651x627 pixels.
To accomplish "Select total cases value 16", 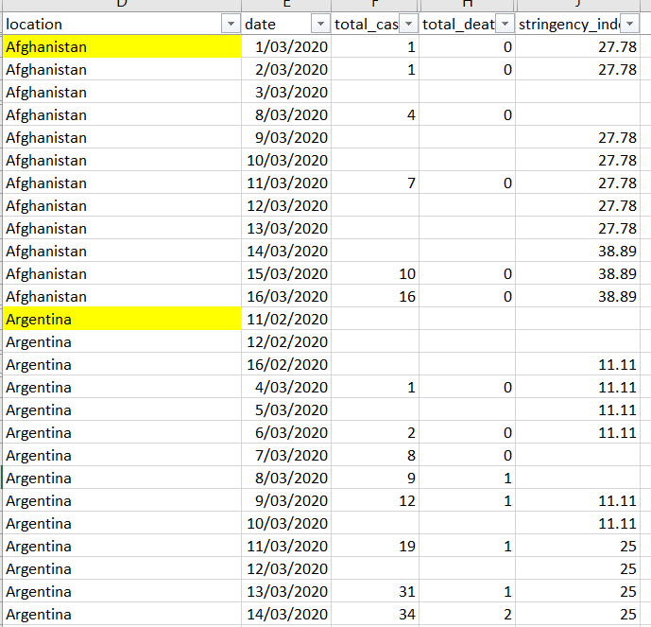I will pos(375,296).
